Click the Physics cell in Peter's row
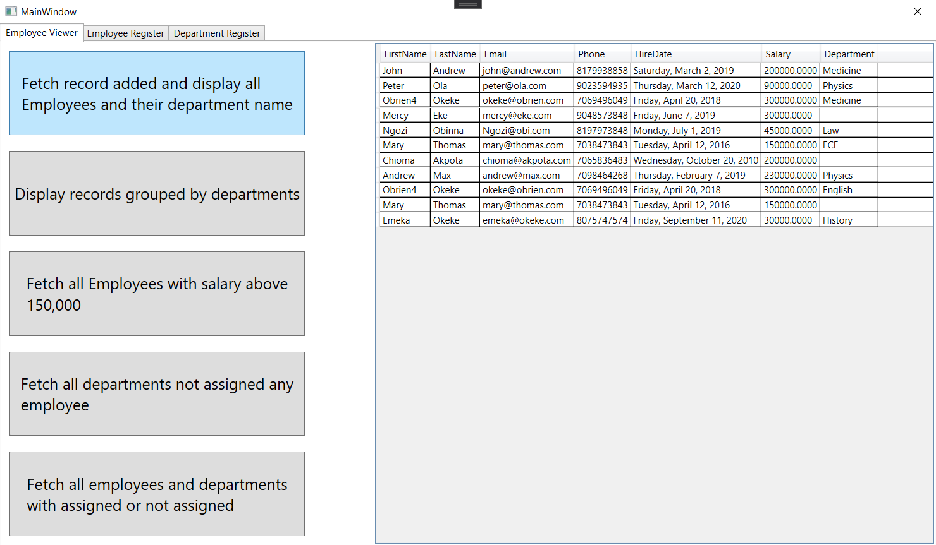936x545 pixels. (x=849, y=86)
